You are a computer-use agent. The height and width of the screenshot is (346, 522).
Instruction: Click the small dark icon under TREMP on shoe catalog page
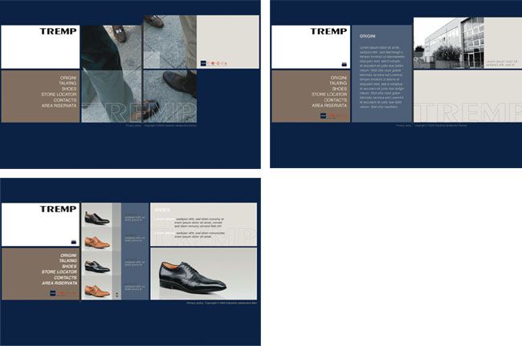(74, 242)
